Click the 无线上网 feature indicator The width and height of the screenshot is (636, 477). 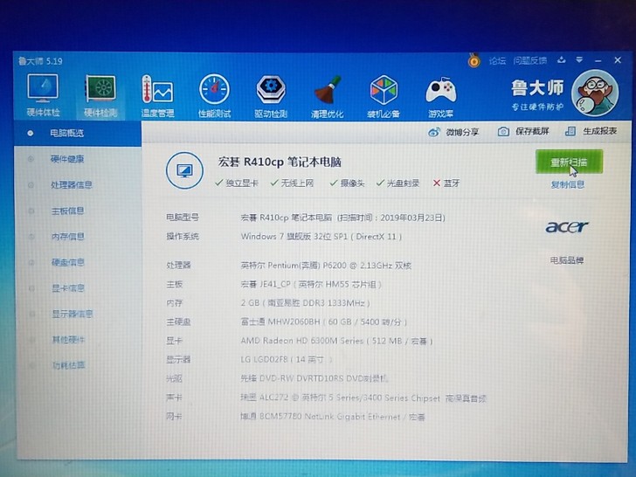click(x=292, y=183)
